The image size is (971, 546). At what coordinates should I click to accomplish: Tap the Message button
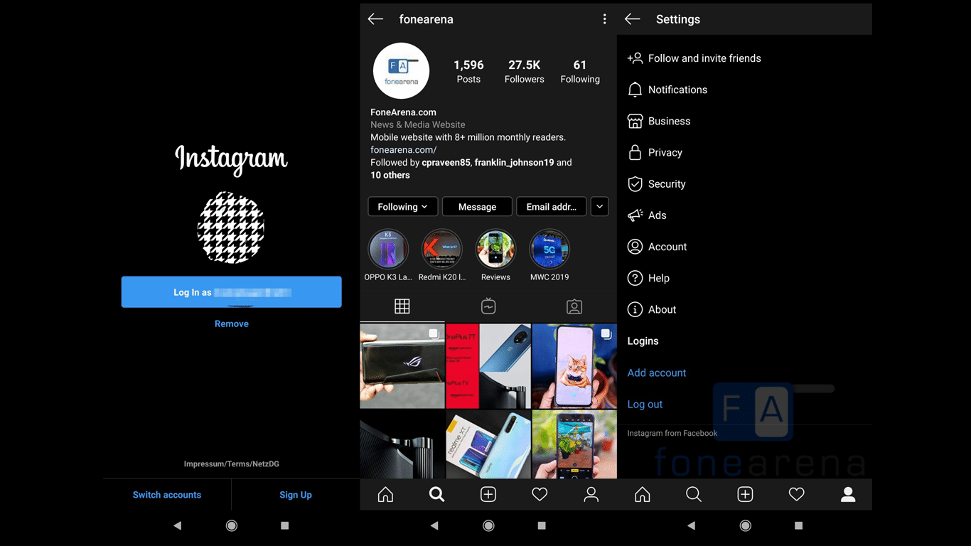(x=477, y=207)
